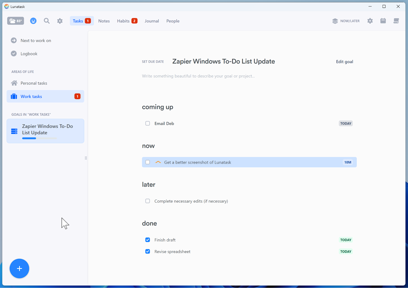Click the 10M estimate badge

pyautogui.click(x=348, y=162)
